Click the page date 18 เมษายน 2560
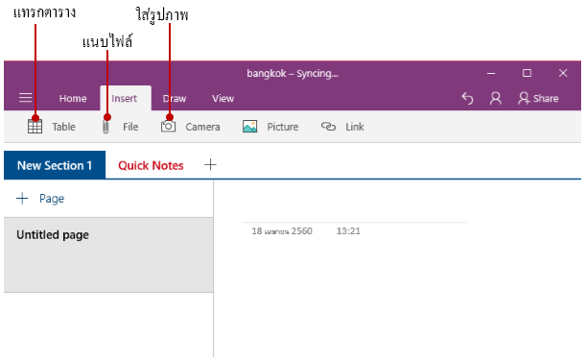Viewport: 585px width, 360px height. tap(282, 231)
